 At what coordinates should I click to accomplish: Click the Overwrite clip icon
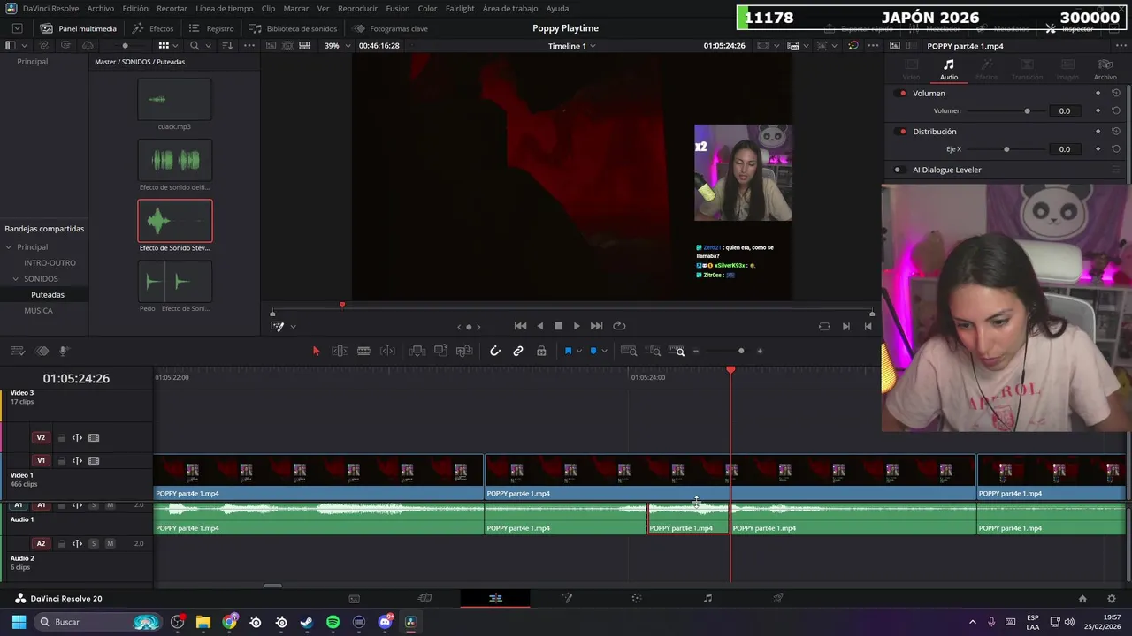pos(440,351)
